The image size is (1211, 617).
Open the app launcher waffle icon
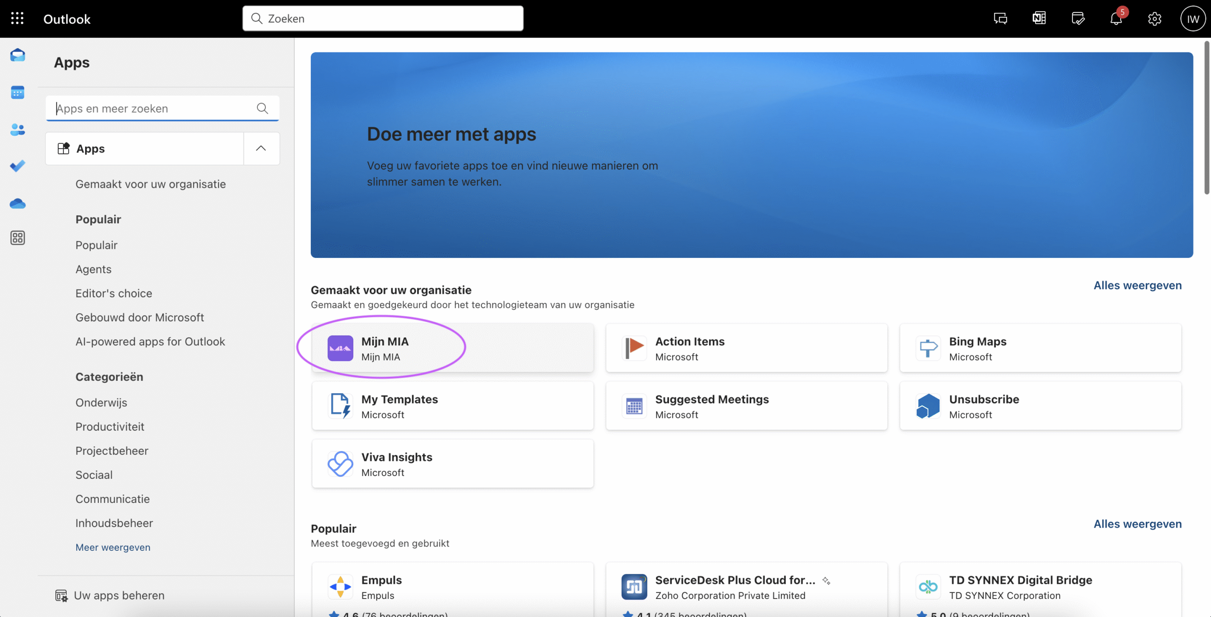tap(18, 18)
